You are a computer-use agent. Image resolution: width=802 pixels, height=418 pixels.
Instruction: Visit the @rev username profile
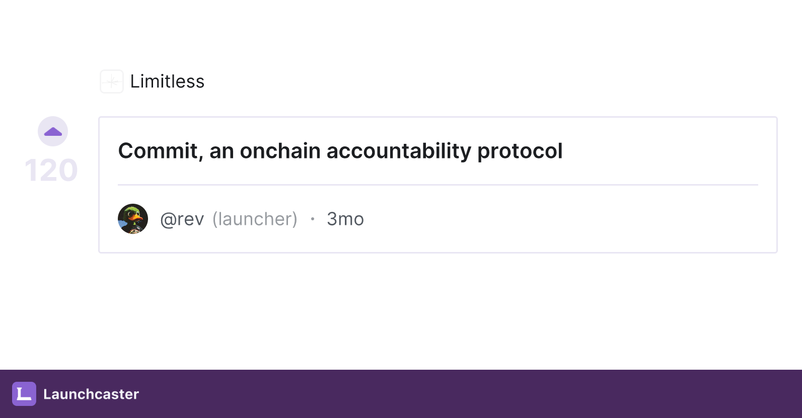[182, 219]
